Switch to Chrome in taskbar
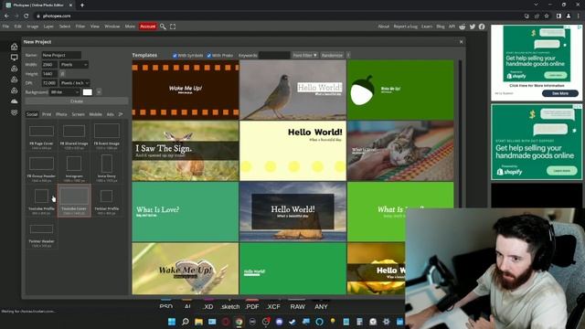Image resolution: width=585 pixels, height=329 pixels. click(239, 322)
